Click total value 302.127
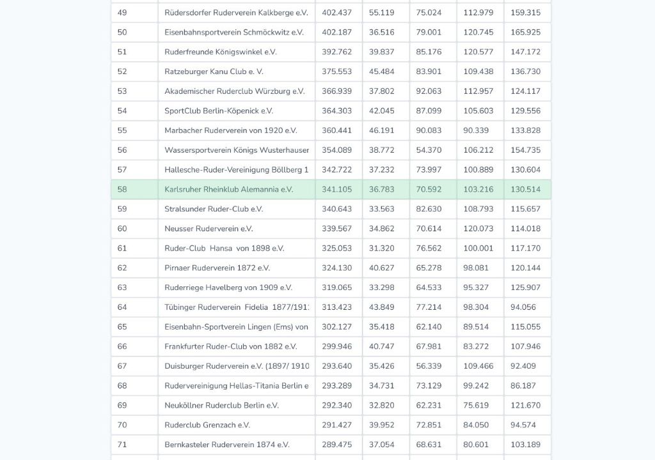 point(336,326)
